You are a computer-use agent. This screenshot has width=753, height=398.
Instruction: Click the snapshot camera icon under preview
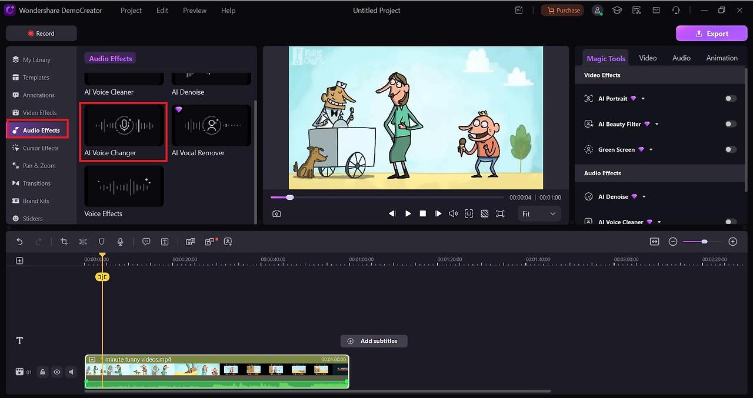276,214
